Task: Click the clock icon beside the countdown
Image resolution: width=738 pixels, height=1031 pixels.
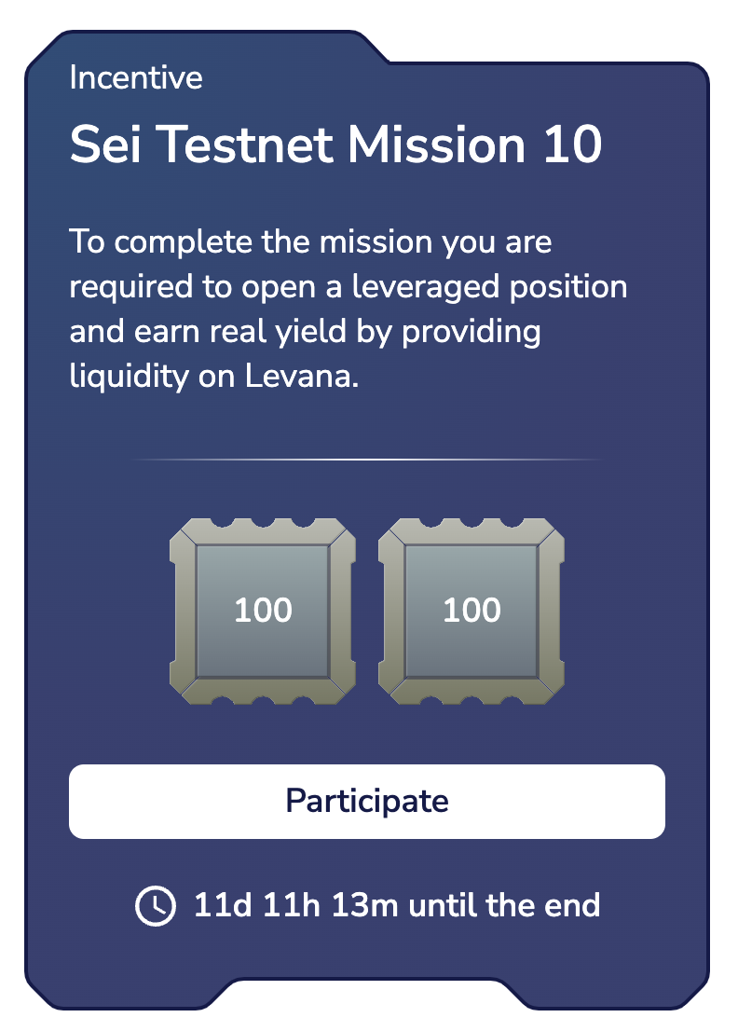Action: (155, 905)
